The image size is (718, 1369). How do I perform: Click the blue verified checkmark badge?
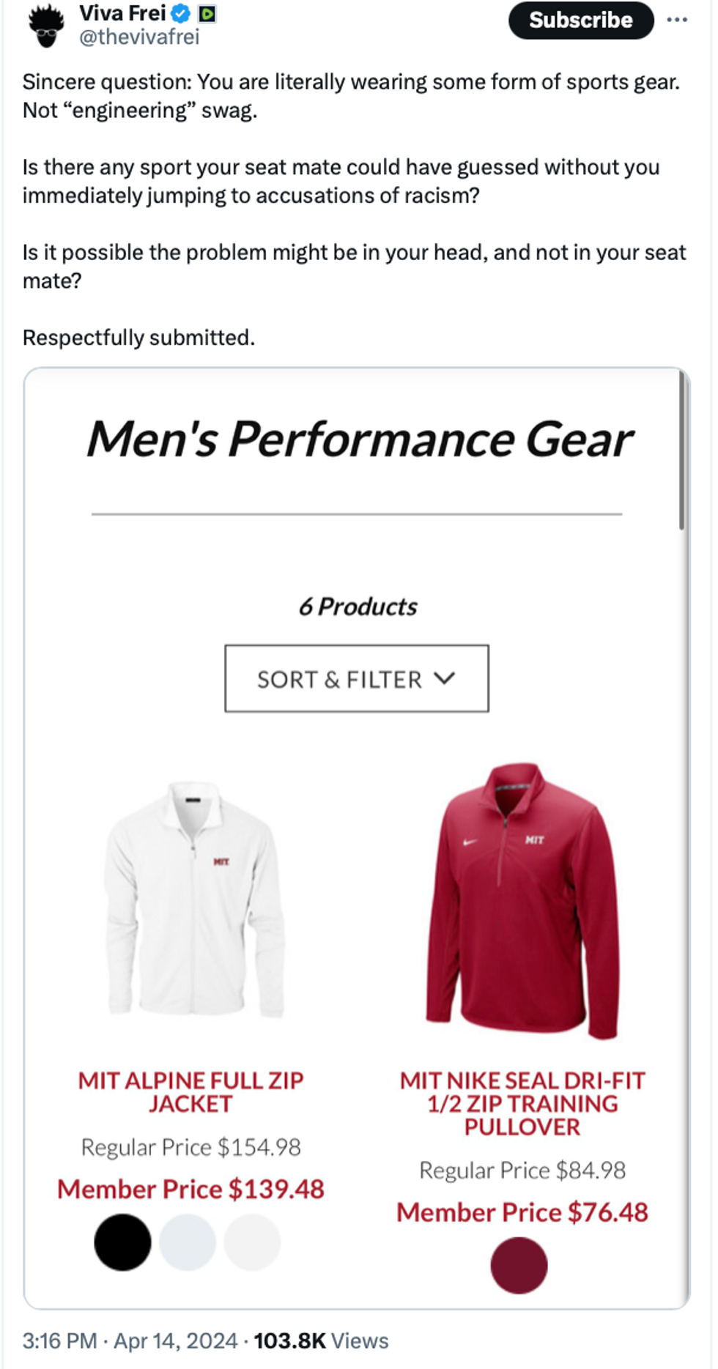pos(180,13)
